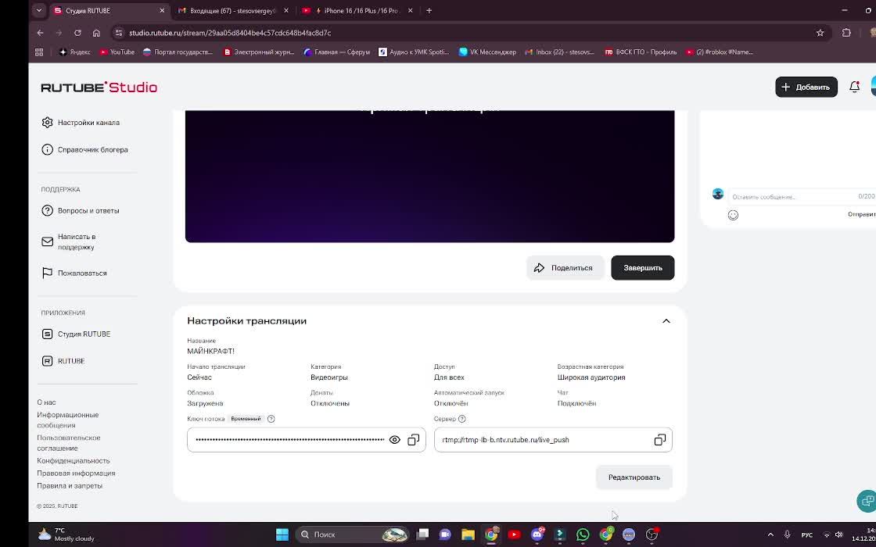Open Пользовательское соглашение link
Image resolution: width=876 pixels, height=547 pixels.
[69, 443]
